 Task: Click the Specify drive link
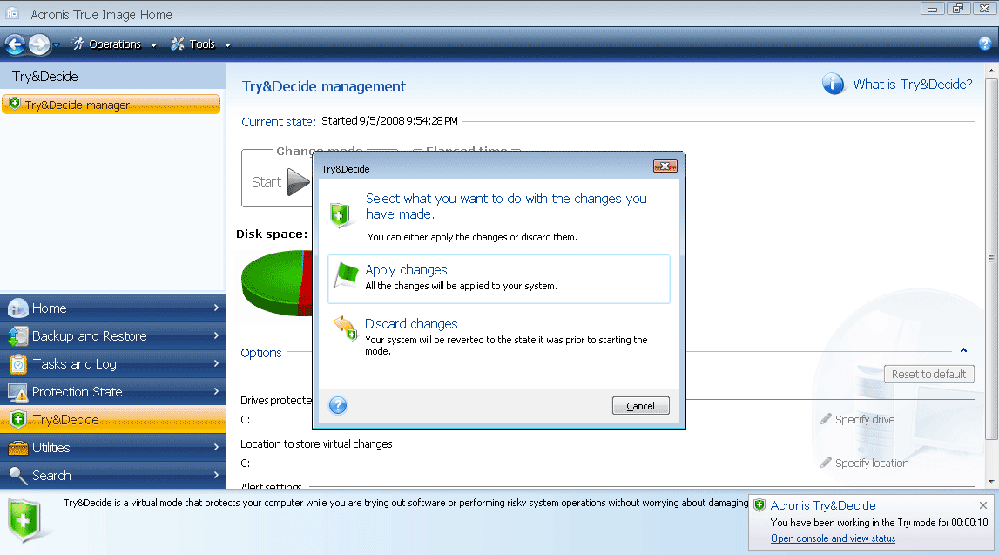pyautogui.click(x=865, y=419)
